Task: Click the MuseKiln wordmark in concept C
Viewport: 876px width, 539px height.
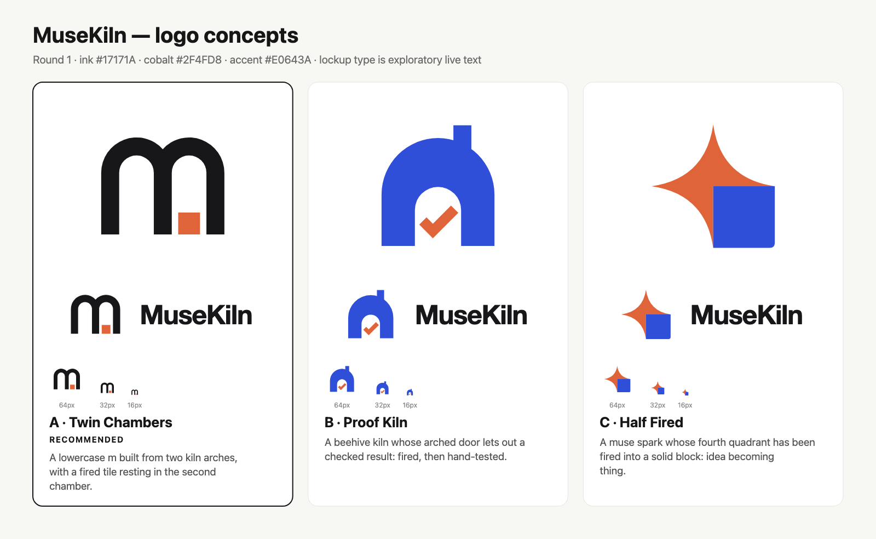Action: pos(747,315)
